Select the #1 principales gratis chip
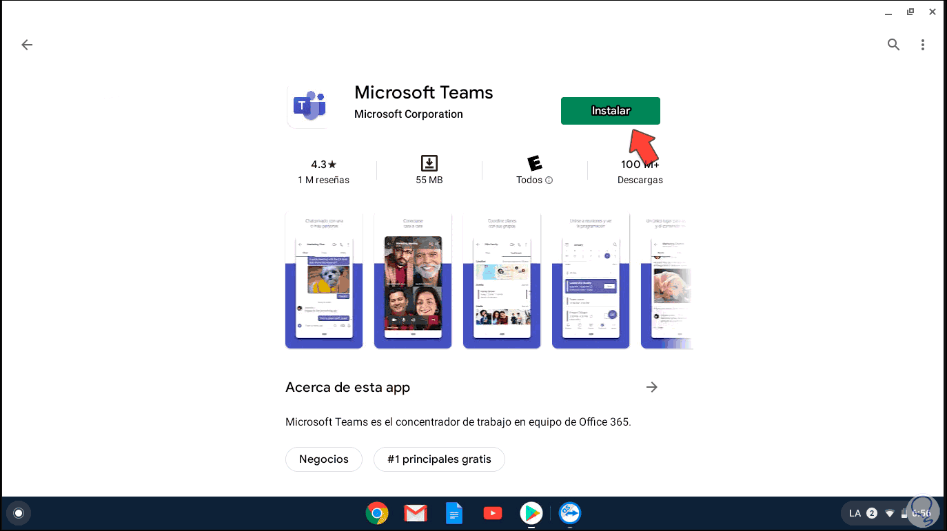This screenshot has height=531, width=947. (439, 459)
